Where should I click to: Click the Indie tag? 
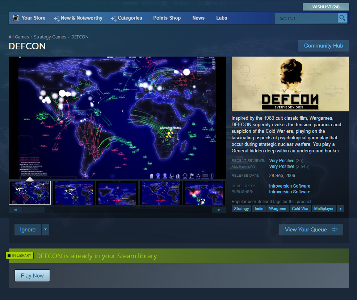[259, 209]
